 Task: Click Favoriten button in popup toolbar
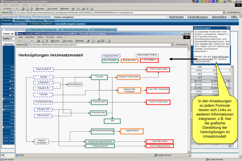click(68, 41)
